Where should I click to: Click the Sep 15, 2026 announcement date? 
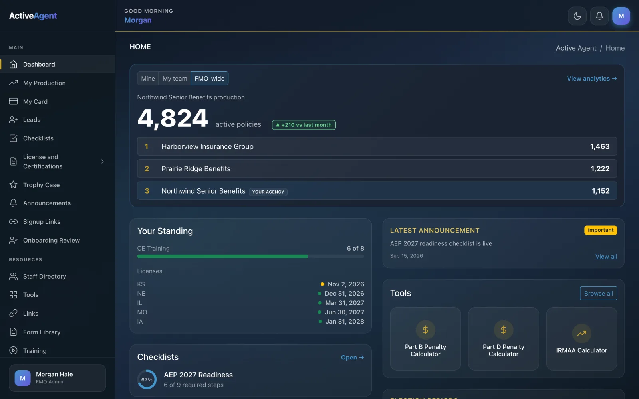tap(406, 256)
